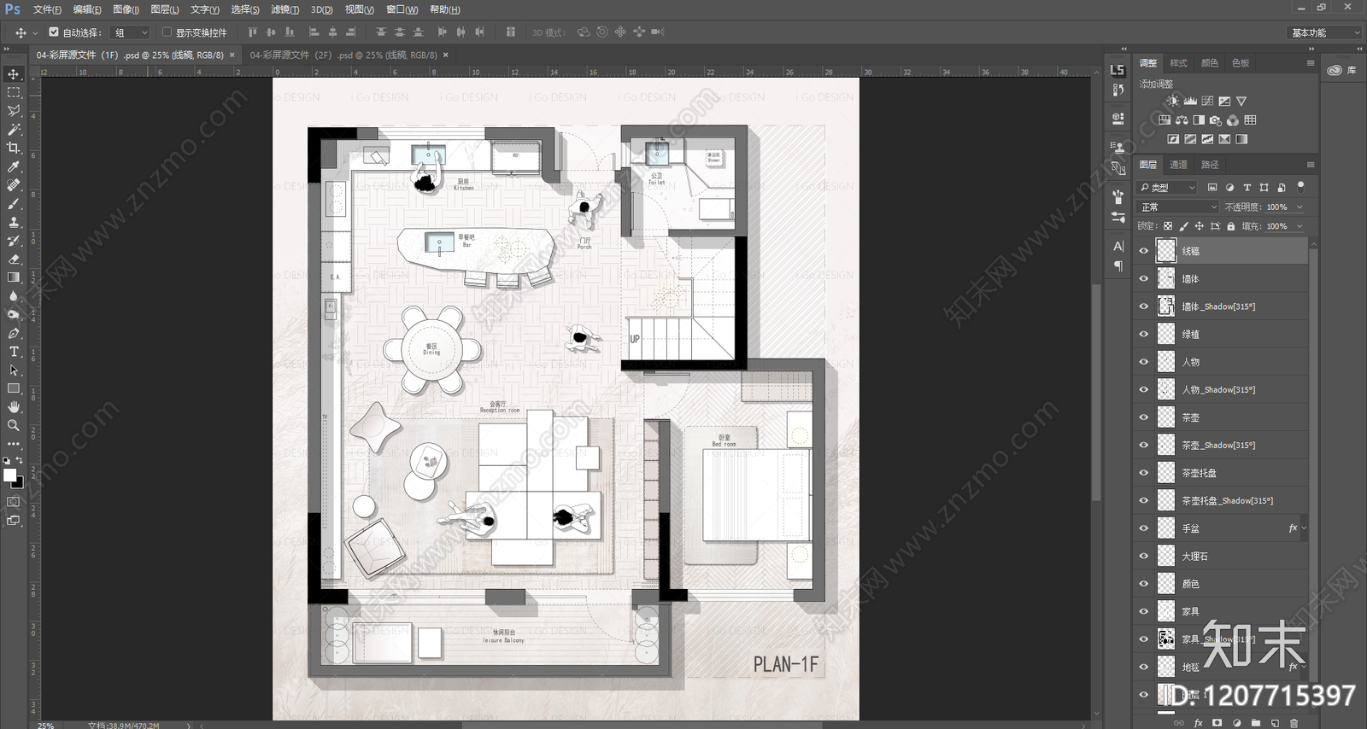Viewport: 1367px width, 729px height.
Task: Switch to the 色板 panel tab
Action: coord(1241,63)
